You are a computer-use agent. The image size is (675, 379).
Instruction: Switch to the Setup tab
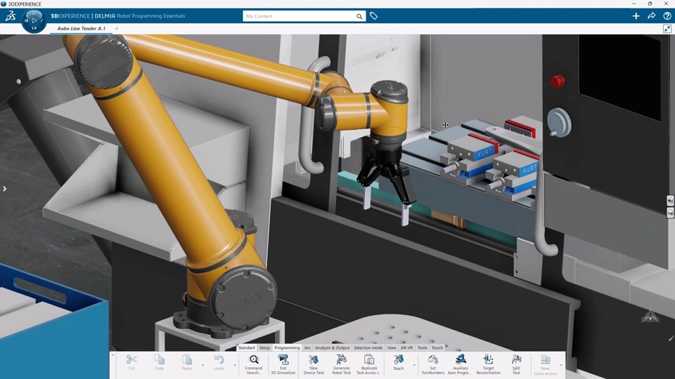coord(264,347)
